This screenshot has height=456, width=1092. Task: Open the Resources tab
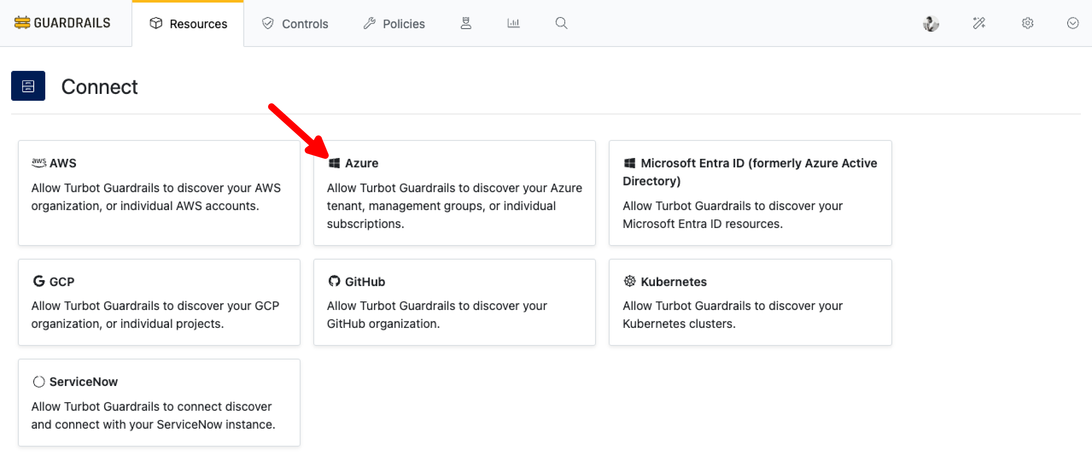pos(188,23)
